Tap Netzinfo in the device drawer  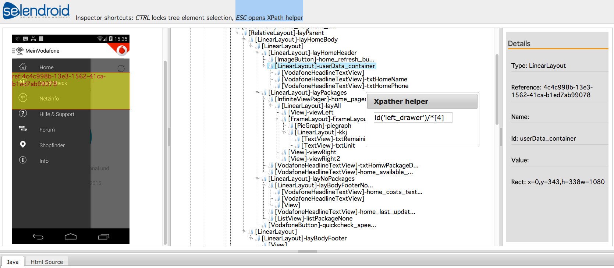[x=49, y=99]
